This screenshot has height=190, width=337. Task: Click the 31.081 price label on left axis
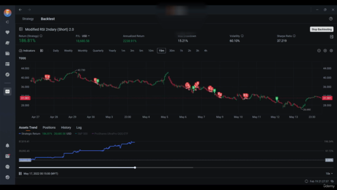(x=25, y=98)
